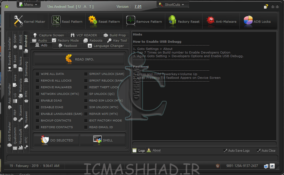Open the Build Prop tab
Screen dimensions: 284x175
pyautogui.click(x=115, y=35)
